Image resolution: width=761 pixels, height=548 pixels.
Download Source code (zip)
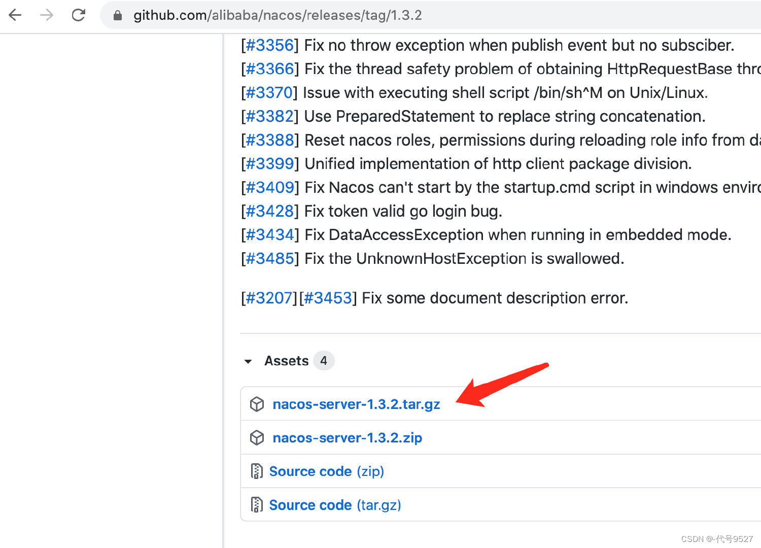[326, 471]
